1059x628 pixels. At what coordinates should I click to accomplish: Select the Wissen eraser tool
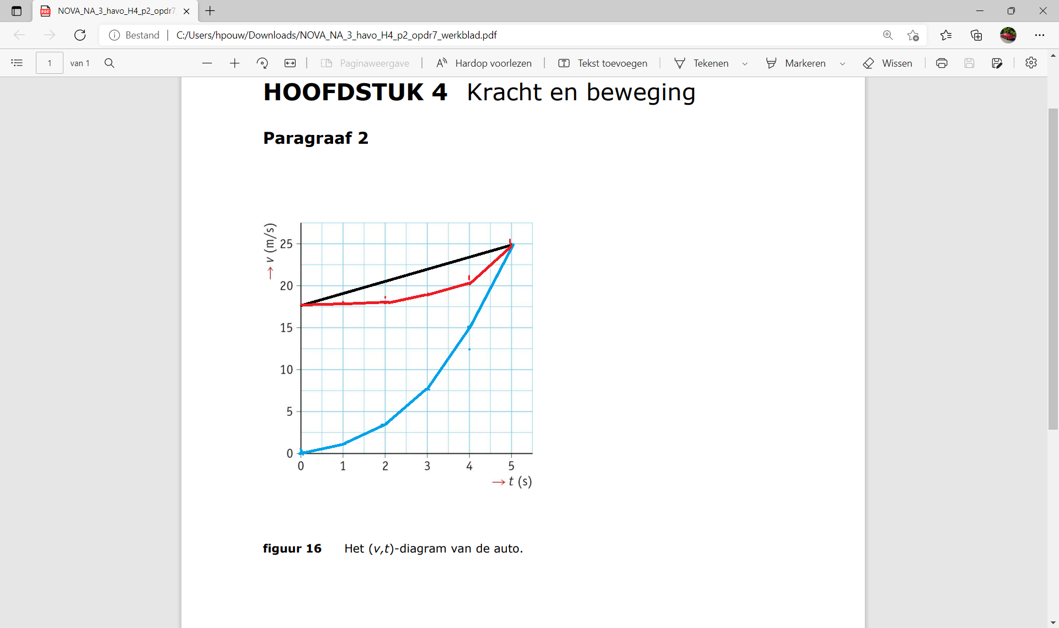coord(887,63)
